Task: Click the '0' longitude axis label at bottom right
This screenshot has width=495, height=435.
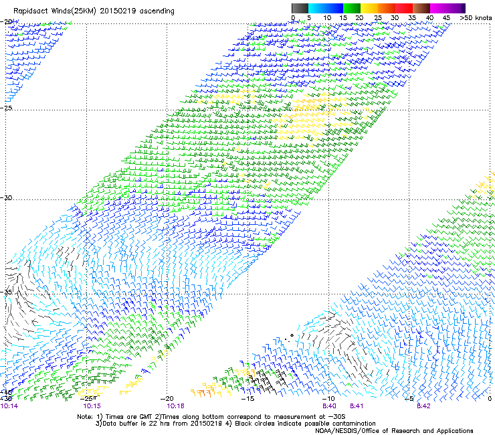Action: click(490, 399)
